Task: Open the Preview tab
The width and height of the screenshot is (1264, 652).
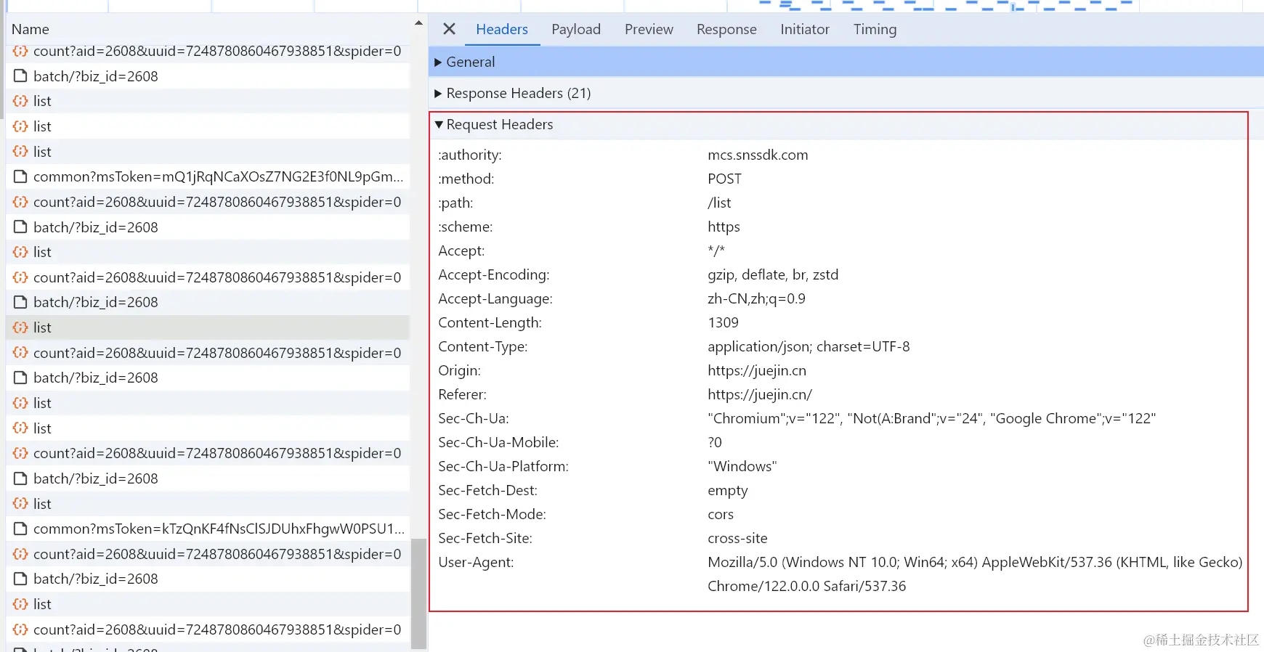Action: coord(649,29)
